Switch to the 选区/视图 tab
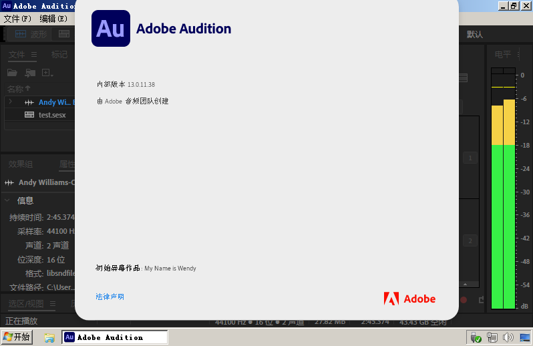The height and width of the screenshot is (346, 533). tap(26, 303)
